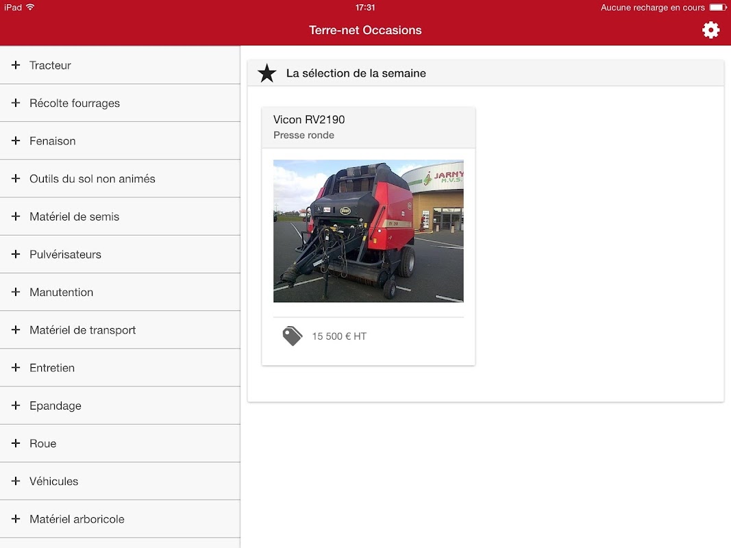Select the Matériel de transport label
Viewport: 731px width, 548px height.
tap(82, 330)
